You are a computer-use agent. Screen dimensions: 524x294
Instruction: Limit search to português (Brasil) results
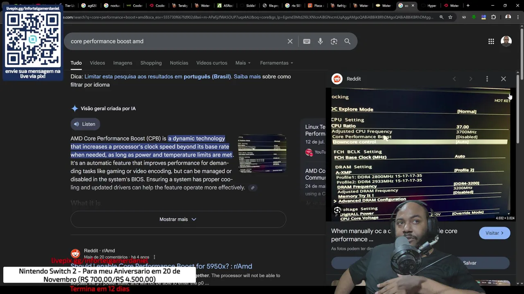coord(158,77)
